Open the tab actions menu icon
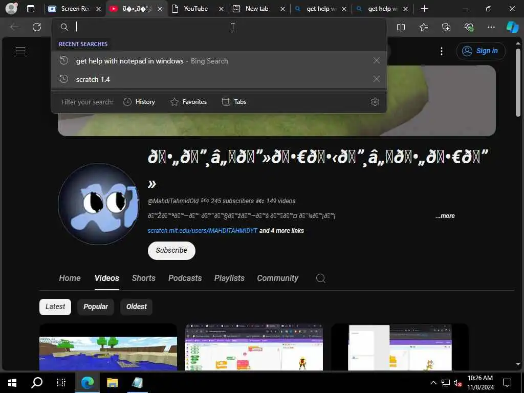The image size is (524, 393). (31, 9)
